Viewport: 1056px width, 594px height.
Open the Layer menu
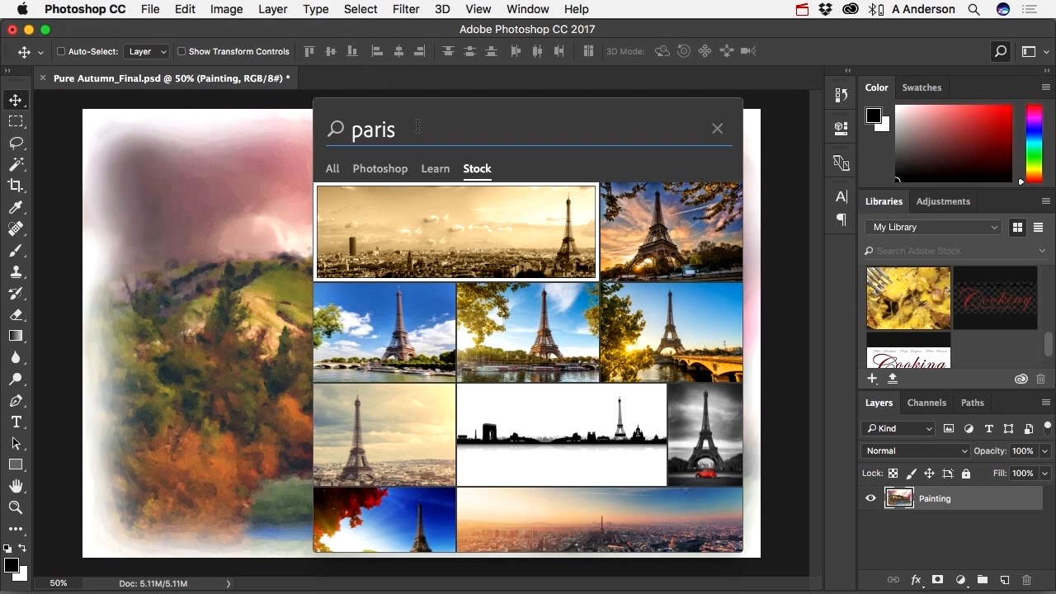pos(272,9)
